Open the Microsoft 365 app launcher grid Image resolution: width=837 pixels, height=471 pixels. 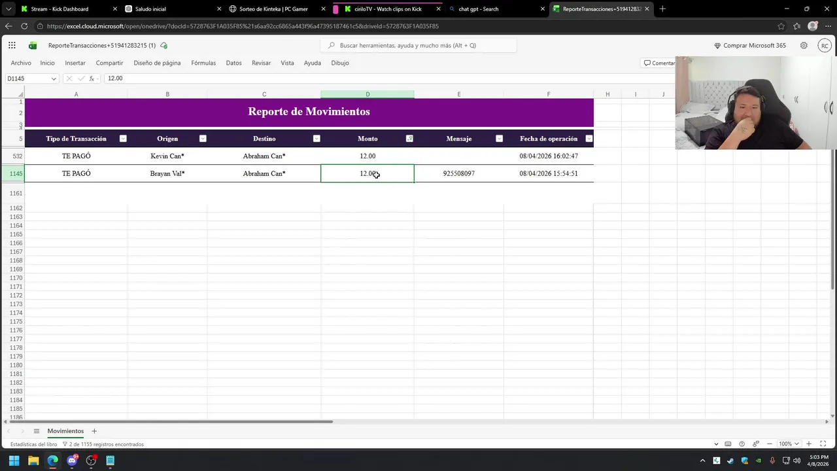[x=12, y=45]
